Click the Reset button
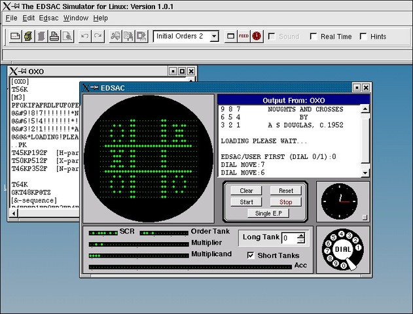The image size is (413, 314). point(286,190)
